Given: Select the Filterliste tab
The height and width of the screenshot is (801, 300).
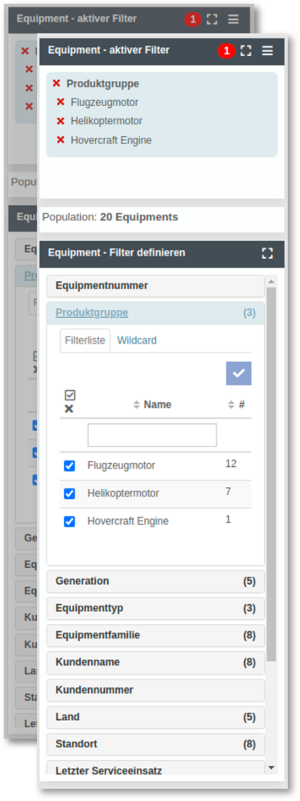Looking at the screenshot, I should point(86,340).
